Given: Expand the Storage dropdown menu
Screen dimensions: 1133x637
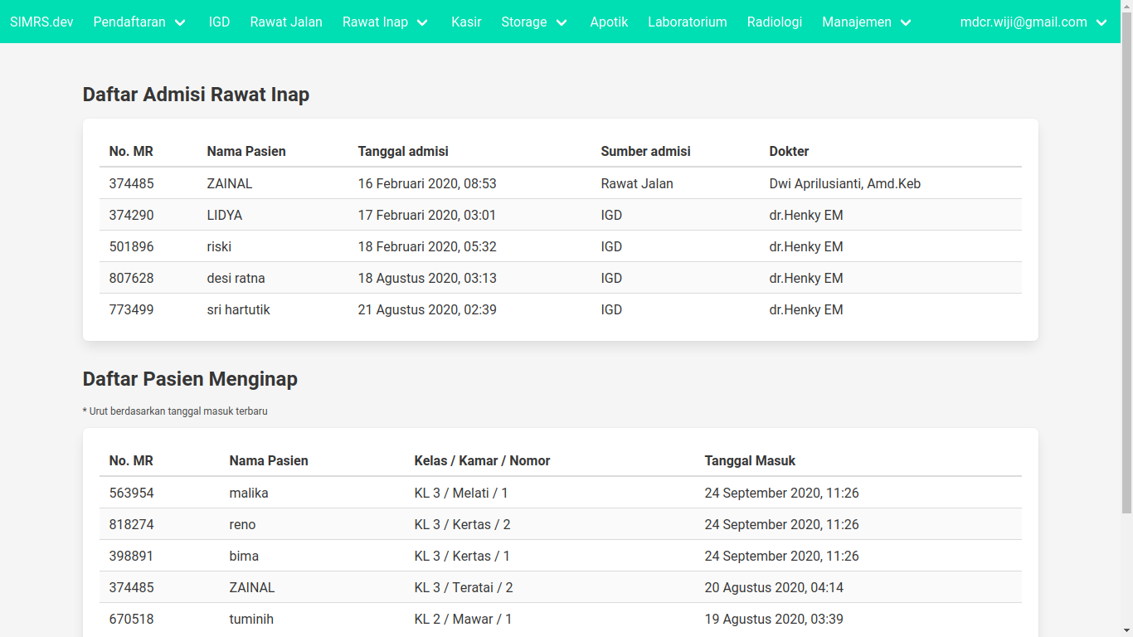Looking at the screenshot, I should click(534, 22).
